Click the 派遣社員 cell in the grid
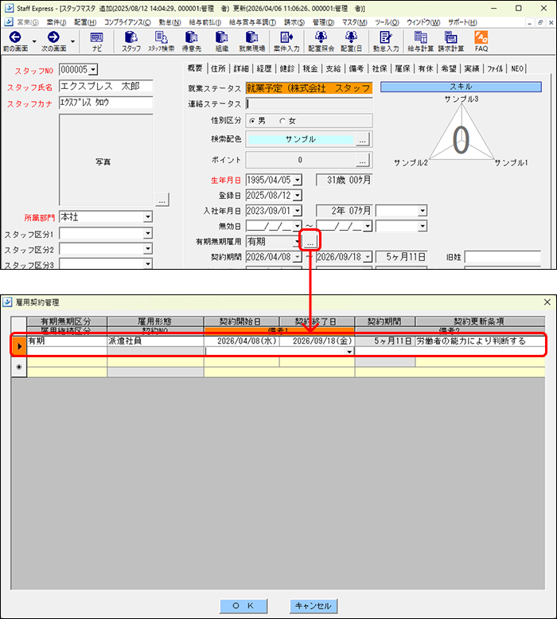This screenshot has height=619, width=557. [x=155, y=341]
